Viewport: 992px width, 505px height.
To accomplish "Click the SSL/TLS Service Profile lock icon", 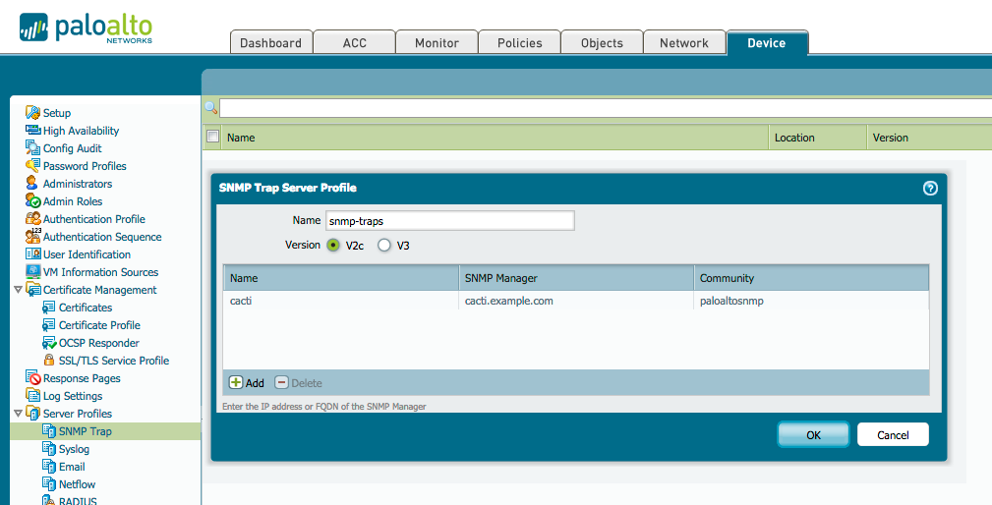I will 49,361.
